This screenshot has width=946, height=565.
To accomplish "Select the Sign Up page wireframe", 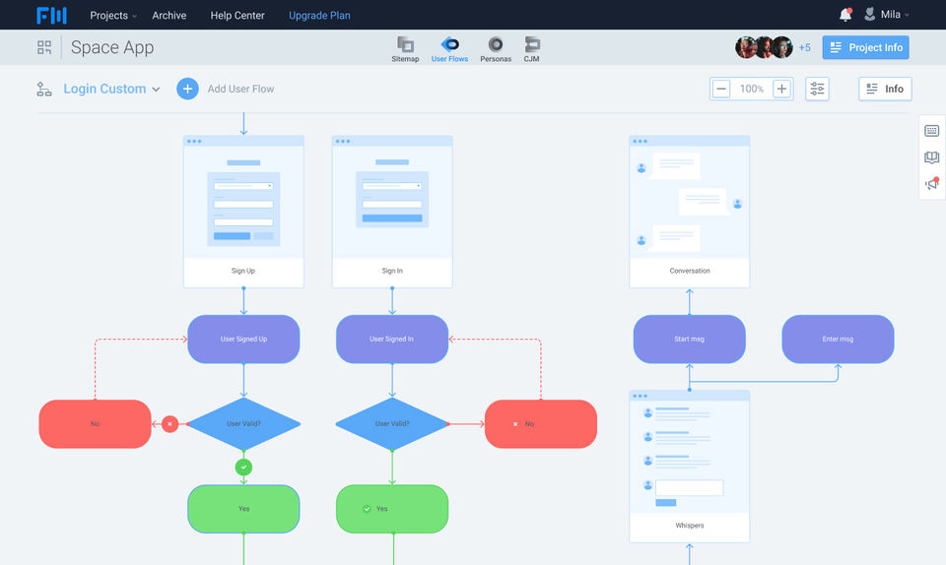I will click(243, 212).
